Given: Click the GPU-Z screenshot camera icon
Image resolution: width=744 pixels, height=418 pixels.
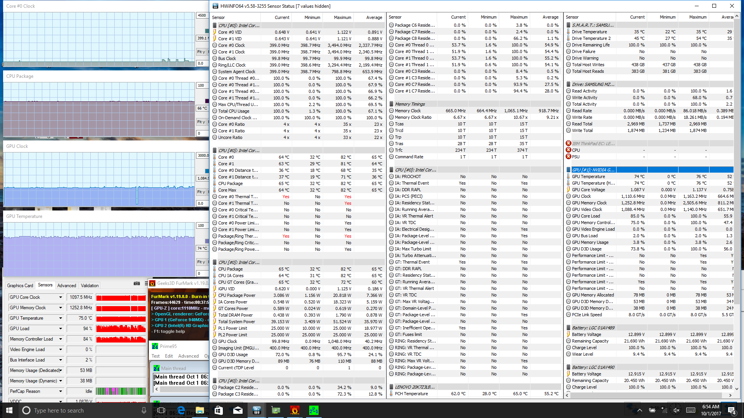Looking at the screenshot, I should pyautogui.click(x=136, y=284).
